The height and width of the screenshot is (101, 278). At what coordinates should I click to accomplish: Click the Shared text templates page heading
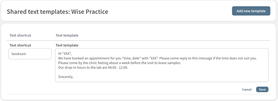(x=58, y=12)
